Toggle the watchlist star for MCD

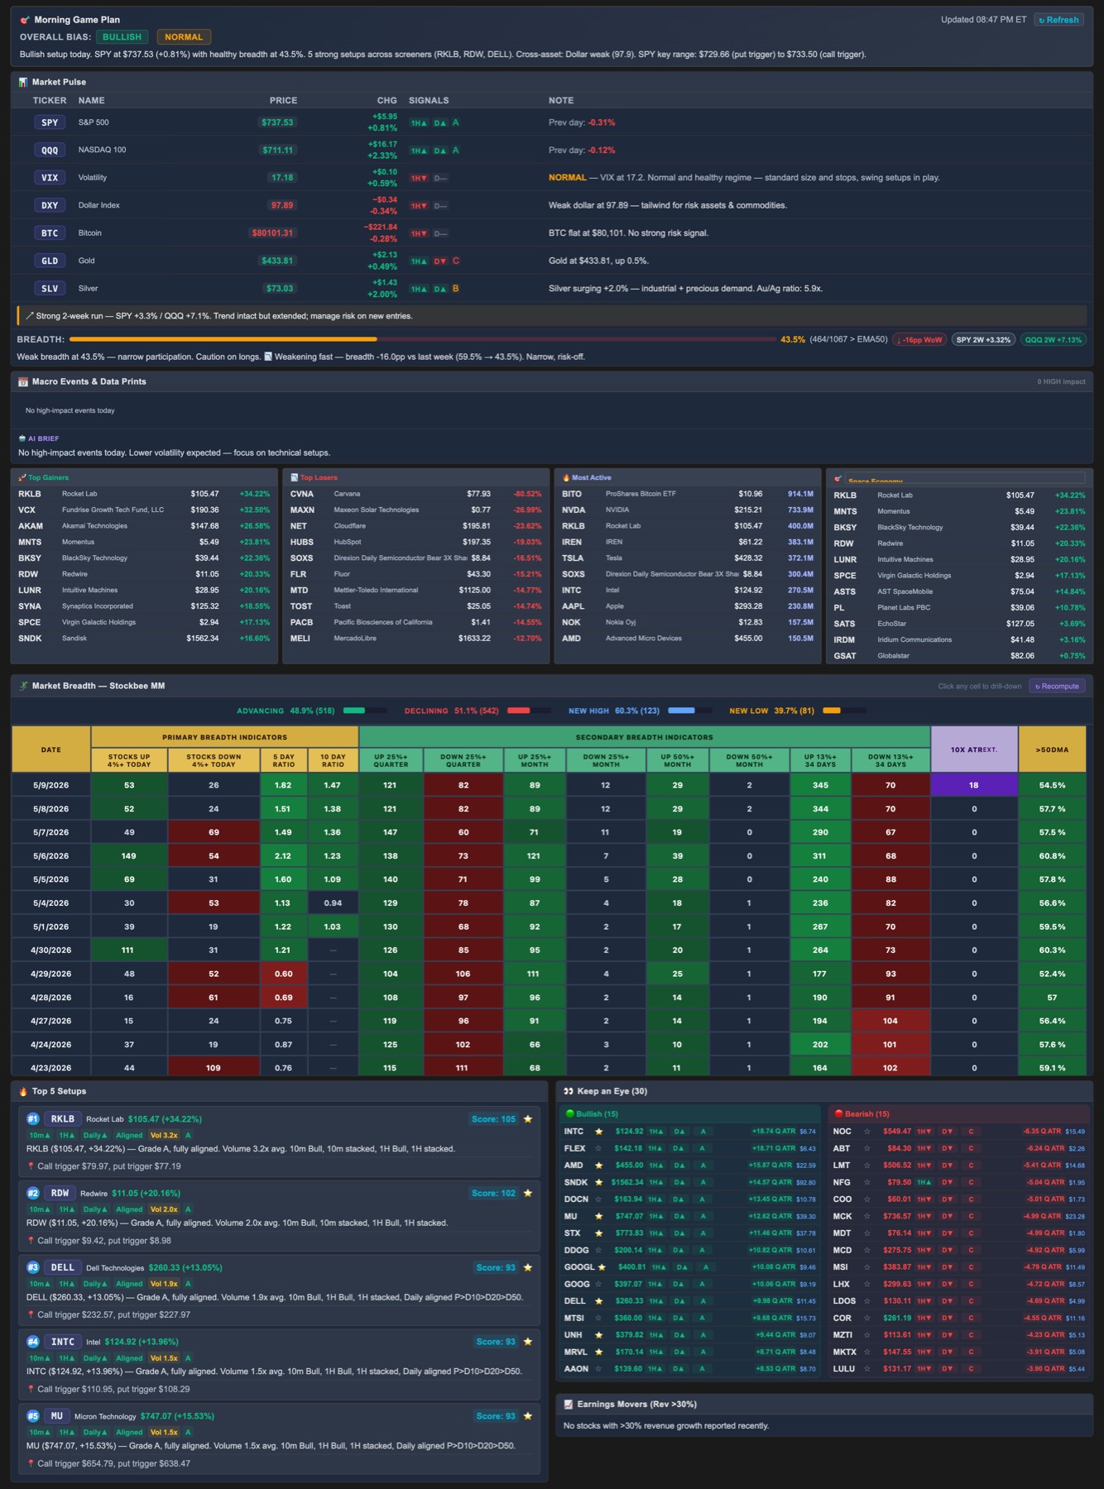(867, 1250)
